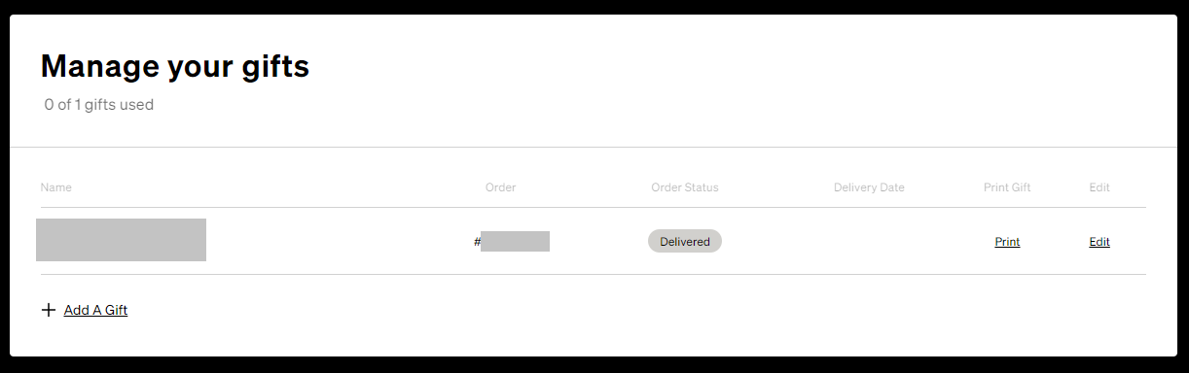This screenshot has height=373, width=1189.
Task: Click the Name column header
Action: [56, 187]
